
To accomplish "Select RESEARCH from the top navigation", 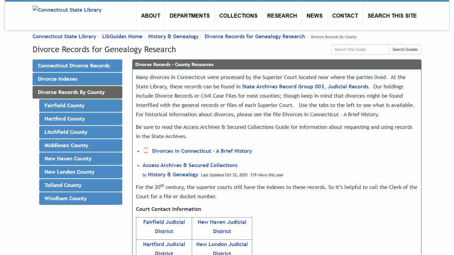I will [282, 16].
